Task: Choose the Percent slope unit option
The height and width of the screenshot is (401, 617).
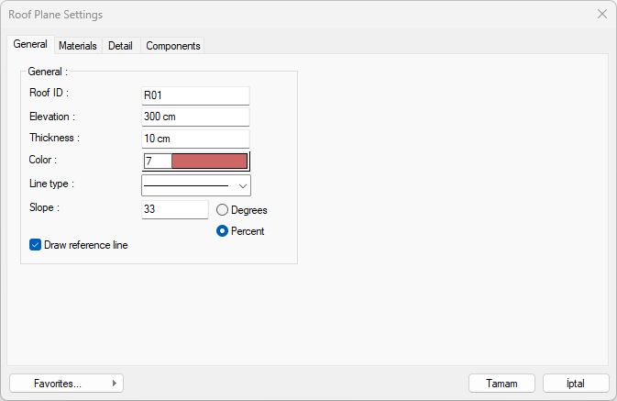Action: (x=223, y=231)
